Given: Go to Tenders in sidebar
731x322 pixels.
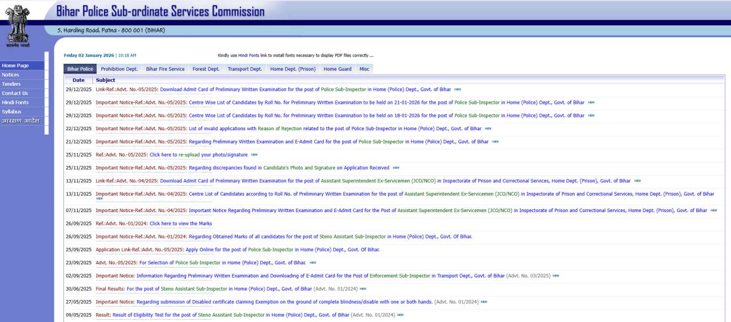Looking at the screenshot, I should (12, 84).
